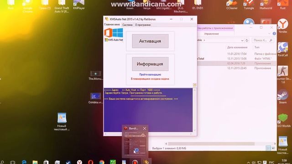
Task: Switch Explorer to details view icon
Action: pos(269,148)
